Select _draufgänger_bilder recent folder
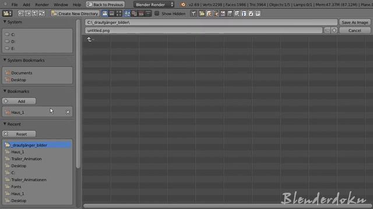This screenshot has height=209, width=373. click(x=37, y=145)
